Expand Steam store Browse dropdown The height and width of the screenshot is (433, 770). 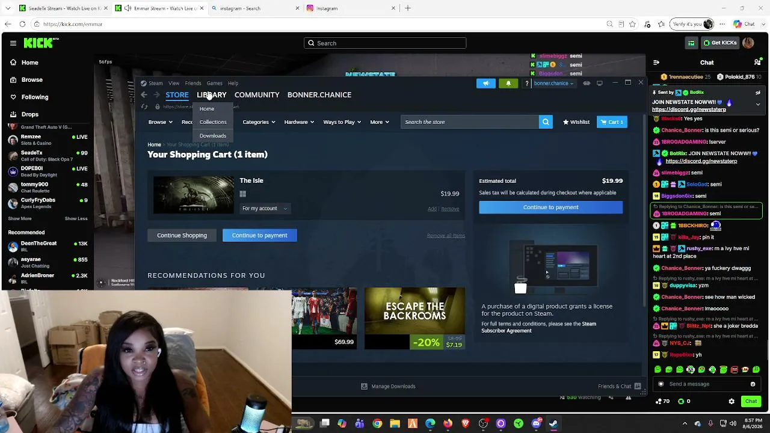160,122
